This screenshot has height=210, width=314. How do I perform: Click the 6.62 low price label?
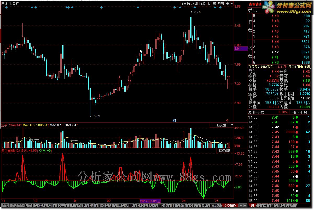click(97, 116)
